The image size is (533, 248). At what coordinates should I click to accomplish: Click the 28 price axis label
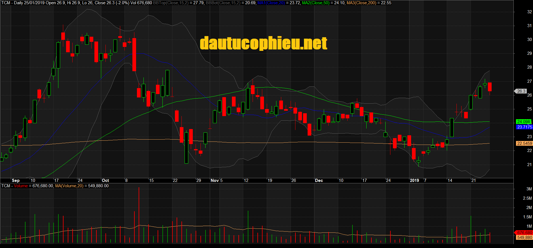click(529, 67)
